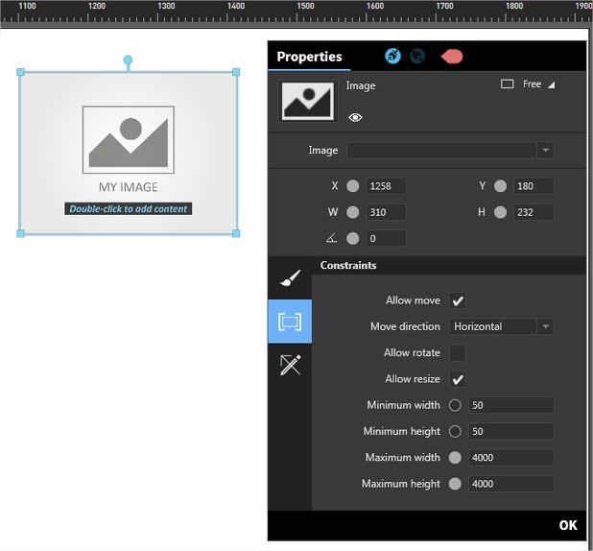The image size is (593, 551).
Task: Click the Minimum width field
Action: coord(511,405)
